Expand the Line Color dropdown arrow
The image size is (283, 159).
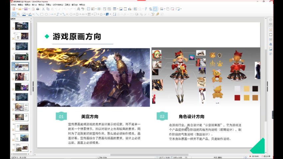coord(27,14)
